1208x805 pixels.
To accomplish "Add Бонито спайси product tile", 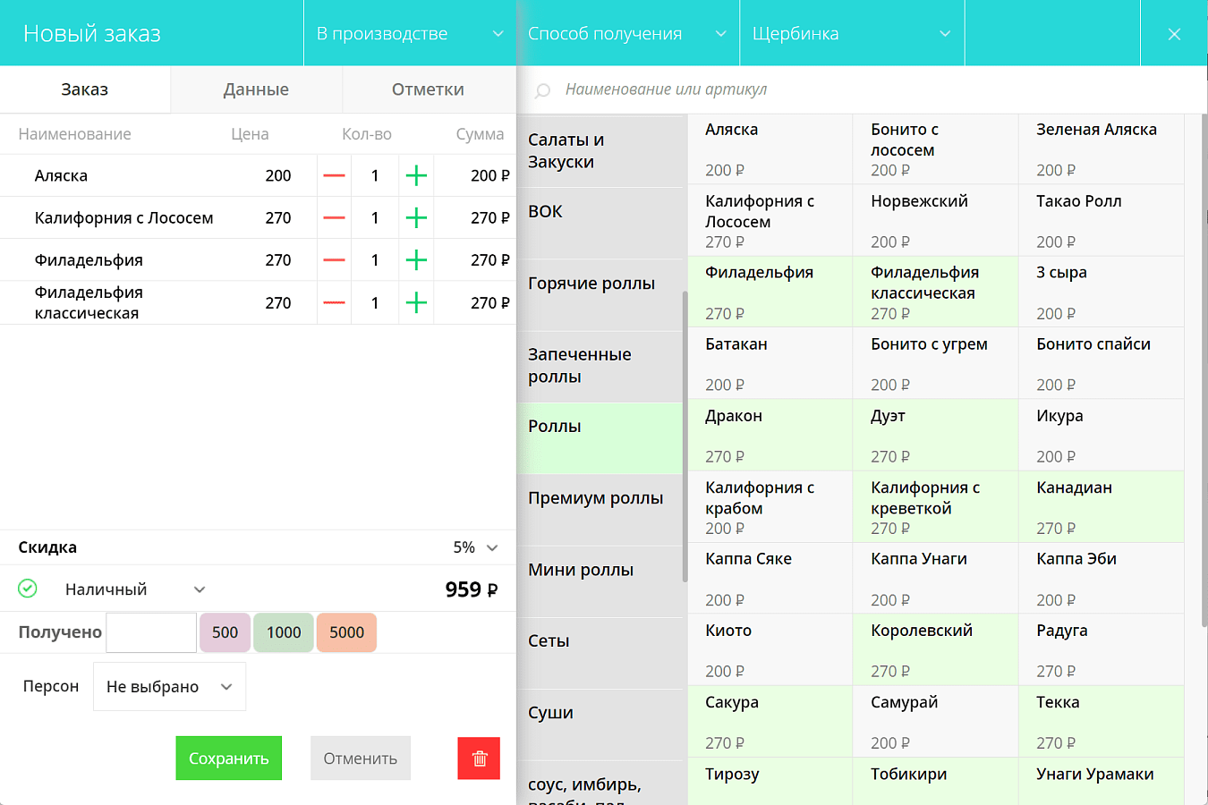I will (1102, 364).
